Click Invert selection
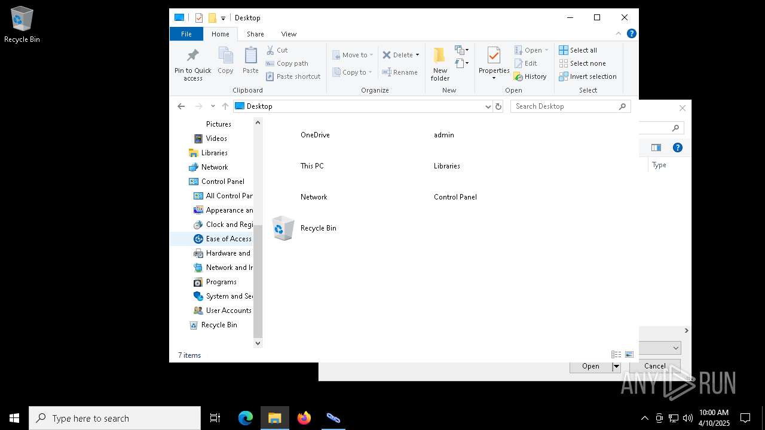The height and width of the screenshot is (430, 765). [x=588, y=76]
